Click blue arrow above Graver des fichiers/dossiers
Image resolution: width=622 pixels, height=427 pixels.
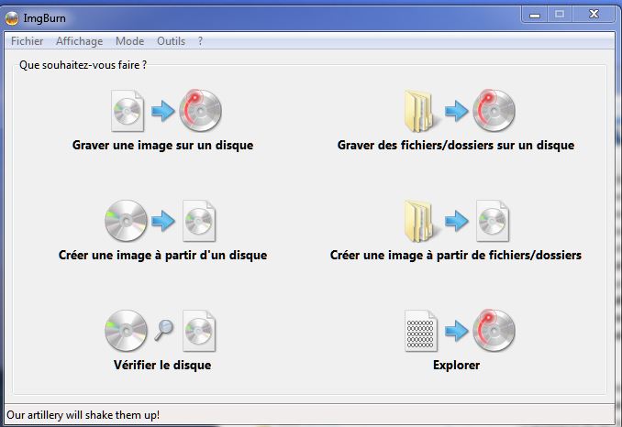456,111
